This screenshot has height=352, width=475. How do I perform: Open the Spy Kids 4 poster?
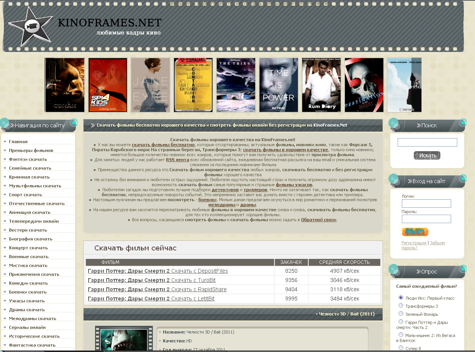point(108,85)
